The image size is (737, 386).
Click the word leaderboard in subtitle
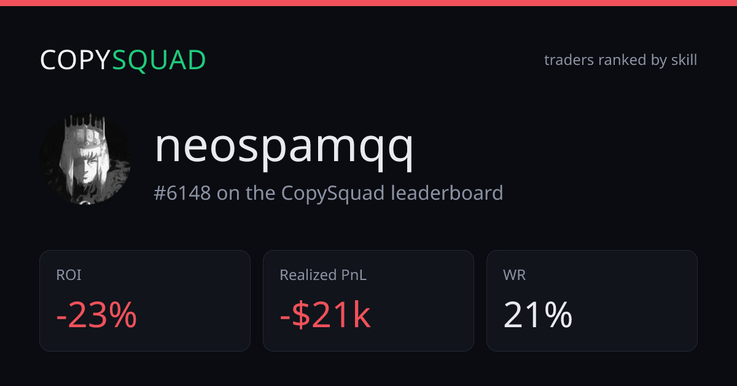pos(447,193)
